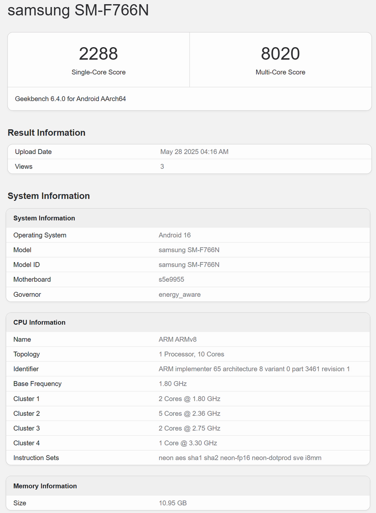This screenshot has width=376, height=513.
Task: Click the Single-Core Score value 2288
Action: tap(99, 54)
